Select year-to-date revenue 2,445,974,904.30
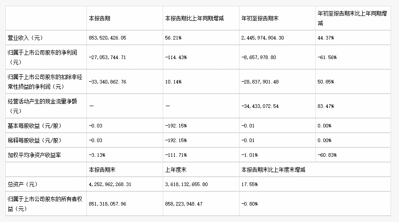The width and height of the screenshot is (399, 222). (269, 38)
